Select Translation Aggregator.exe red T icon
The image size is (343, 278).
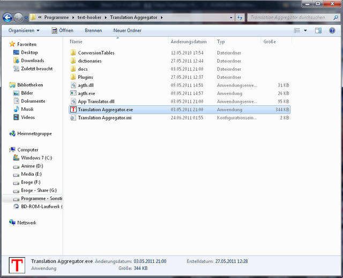click(x=73, y=109)
